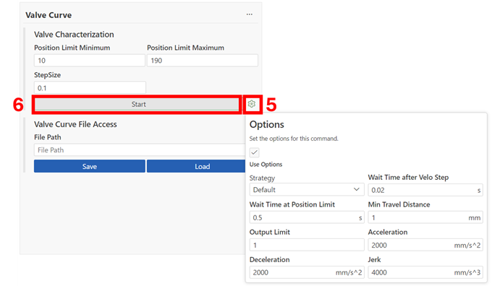
Task: Open the Valve Curve ellipsis menu
Action: (250, 14)
